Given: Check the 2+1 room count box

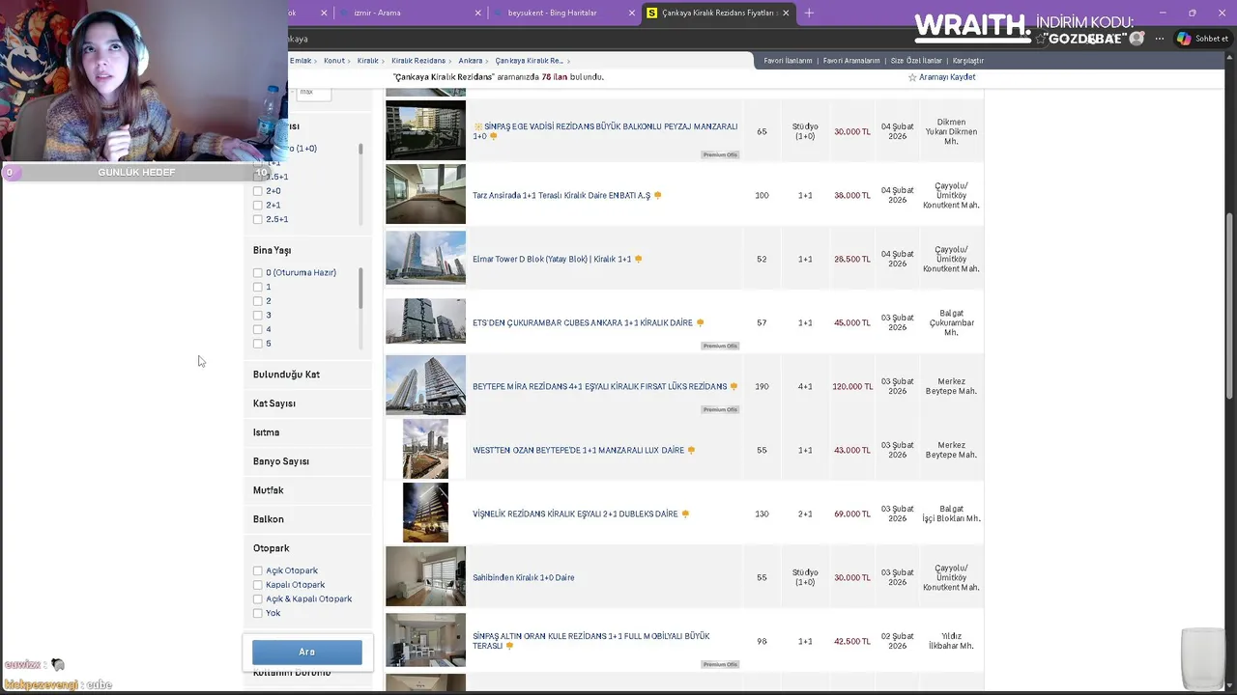Looking at the screenshot, I should 258,206.
